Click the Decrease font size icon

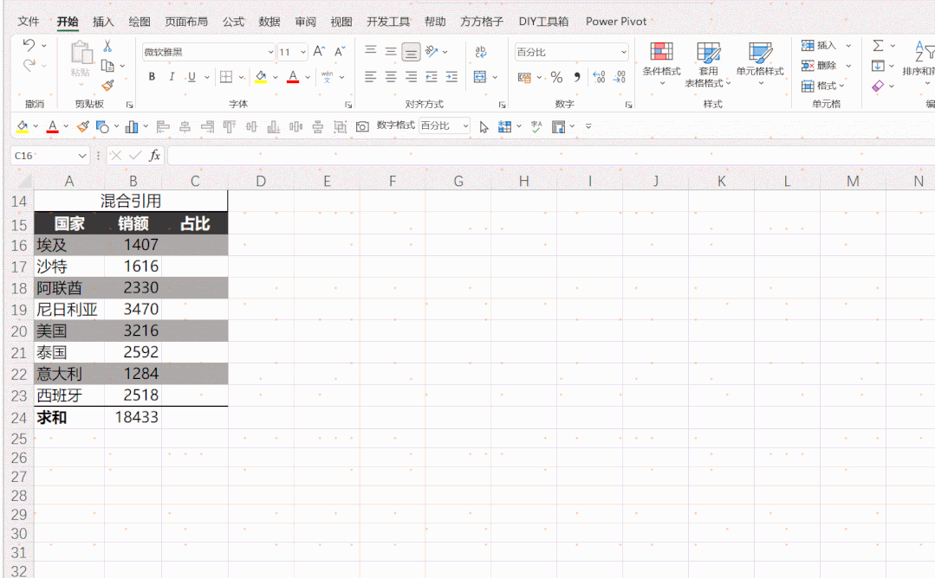tap(340, 52)
